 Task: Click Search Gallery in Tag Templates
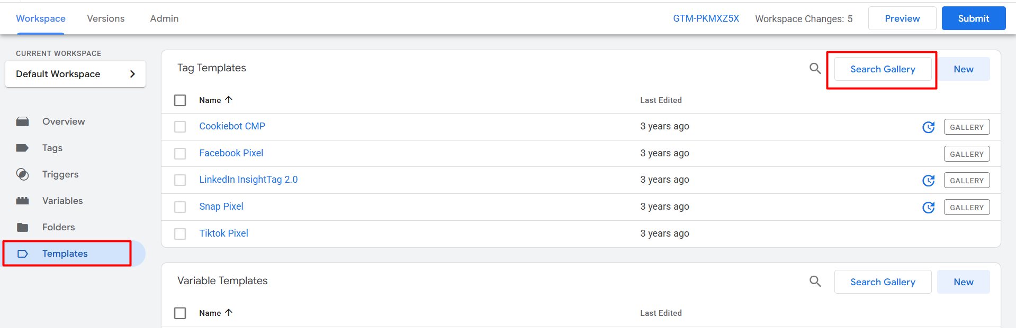883,69
